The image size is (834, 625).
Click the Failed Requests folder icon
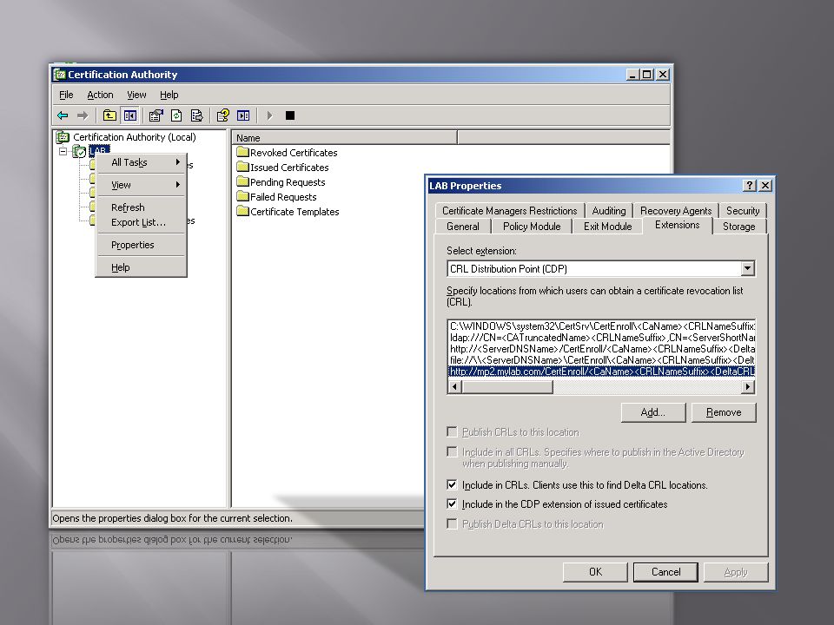243,197
